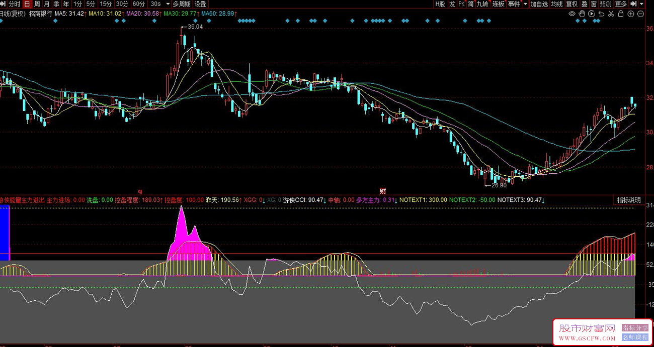Select the 30s period option
Viewport: 654px width, 347px height.
pos(155,4)
